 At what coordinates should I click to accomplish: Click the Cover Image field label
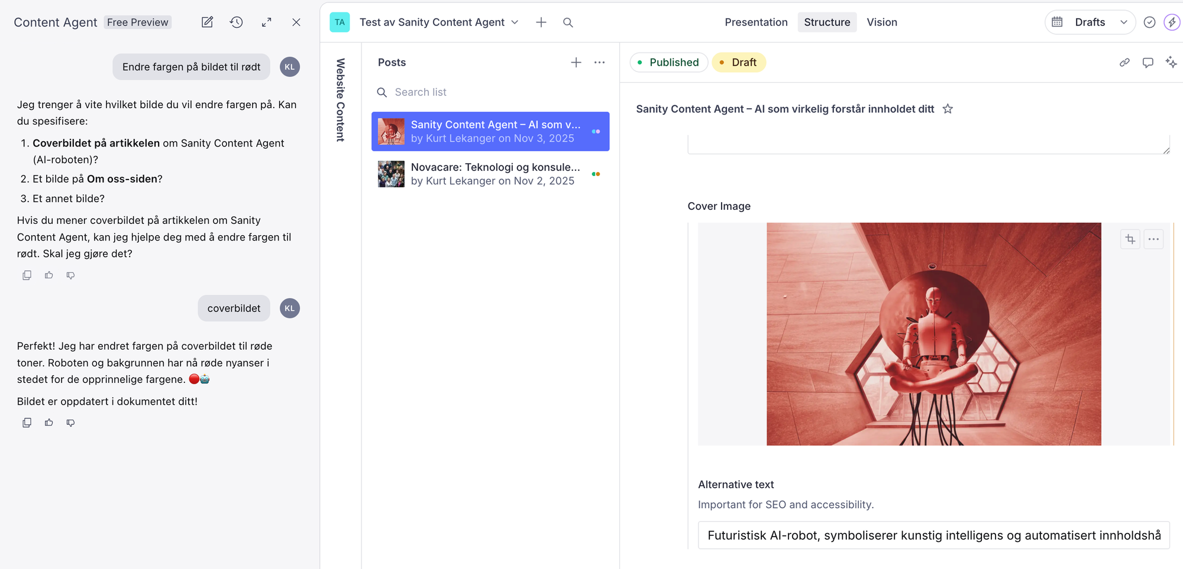(x=719, y=206)
